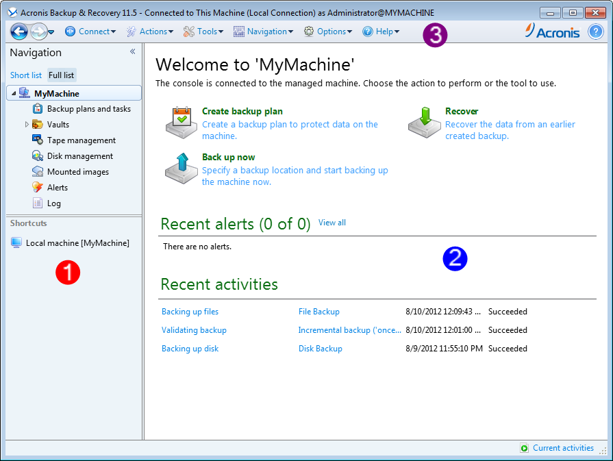The image size is (613, 461).
Task: Open Help with the question mark icon
Action: 596,31
